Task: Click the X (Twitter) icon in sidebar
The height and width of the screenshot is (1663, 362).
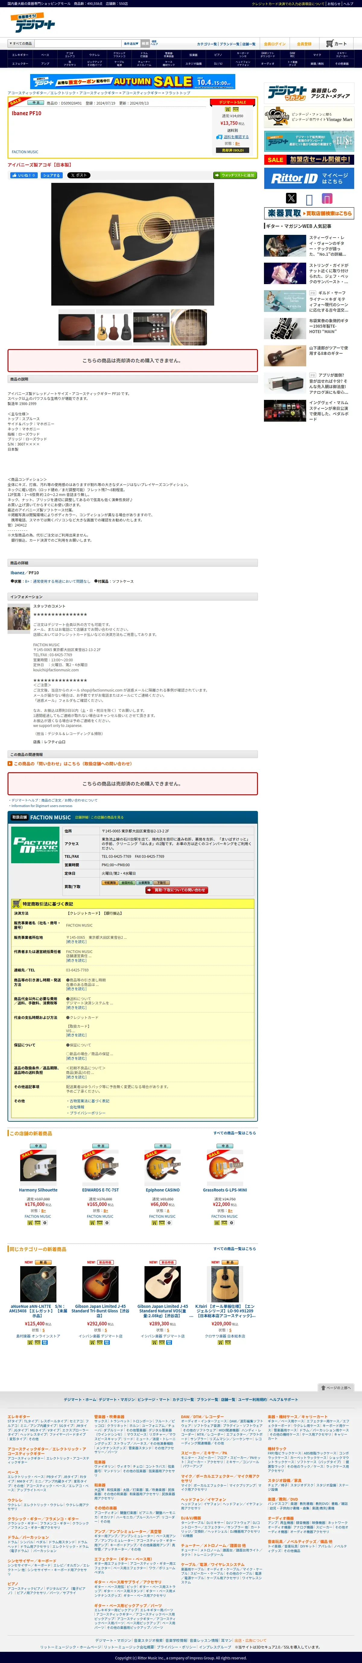Action: point(291,198)
